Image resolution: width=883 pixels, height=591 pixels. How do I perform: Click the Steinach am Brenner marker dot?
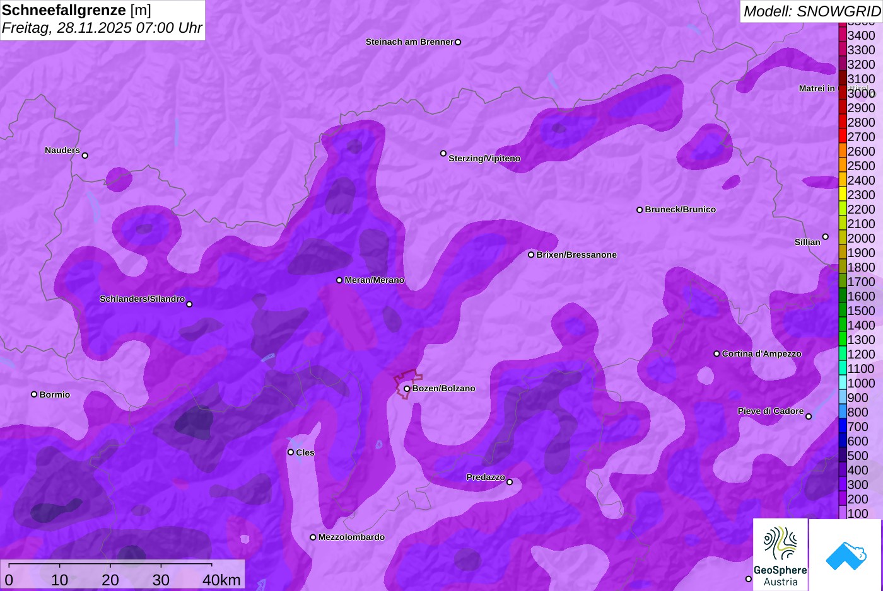(458, 42)
